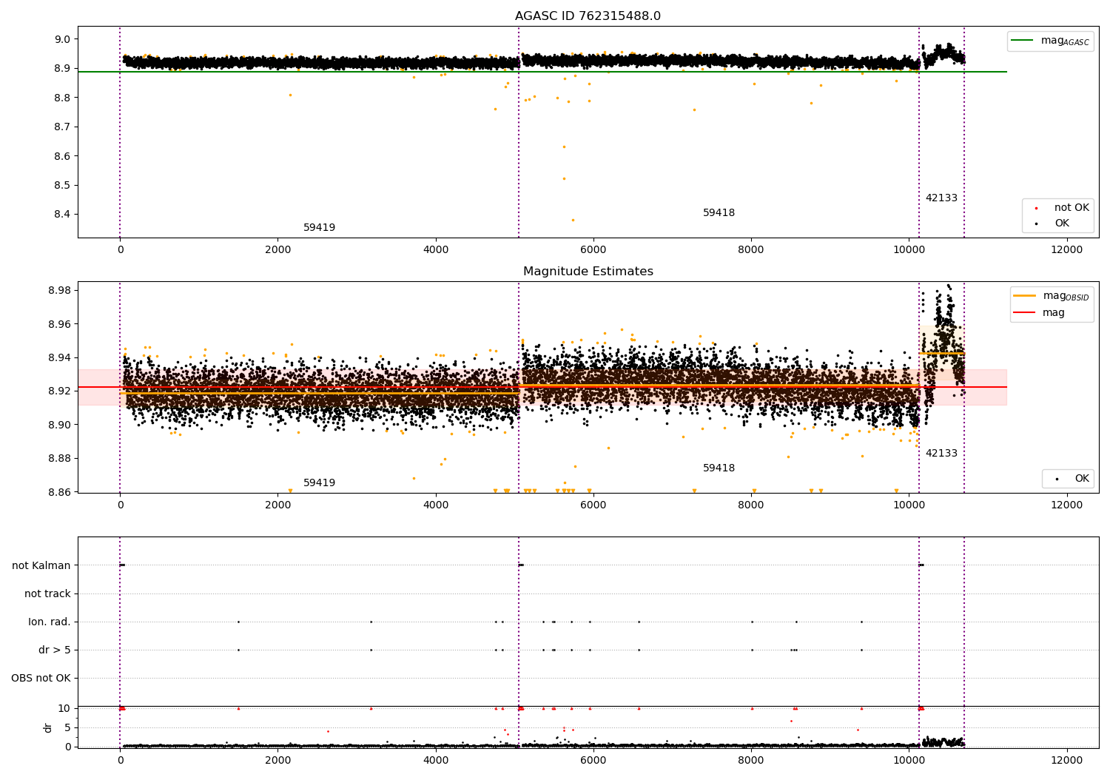This screenshot has height=777, width=1110.
Task: Click the 10000 x-tick under Magnitude Estimates plot
Action: point(909,505)
